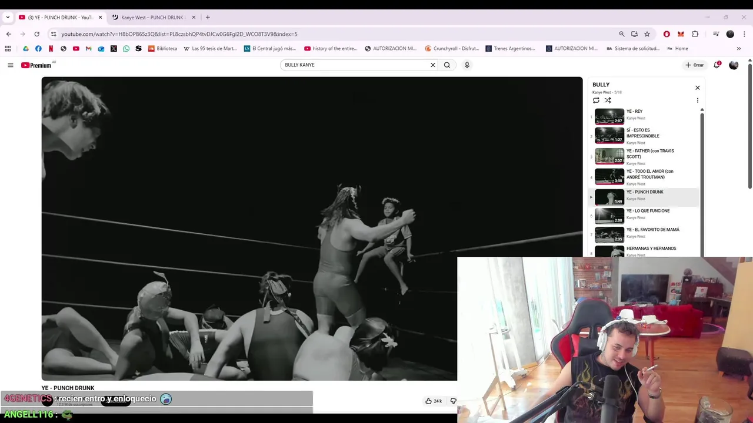Show more bookmarks chevron
Screen dimensions: 753x423
pos(739,49)
